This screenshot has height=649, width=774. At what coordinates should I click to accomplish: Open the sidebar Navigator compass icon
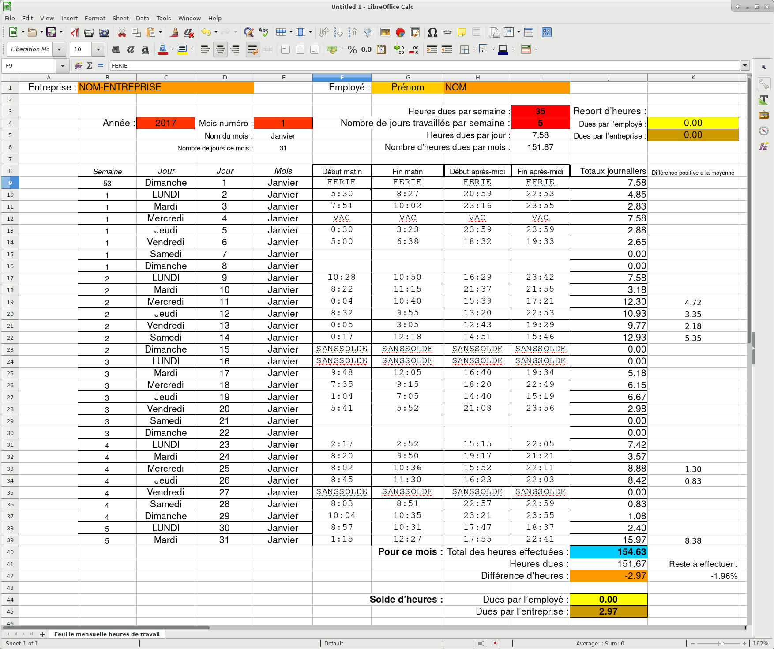764,131
